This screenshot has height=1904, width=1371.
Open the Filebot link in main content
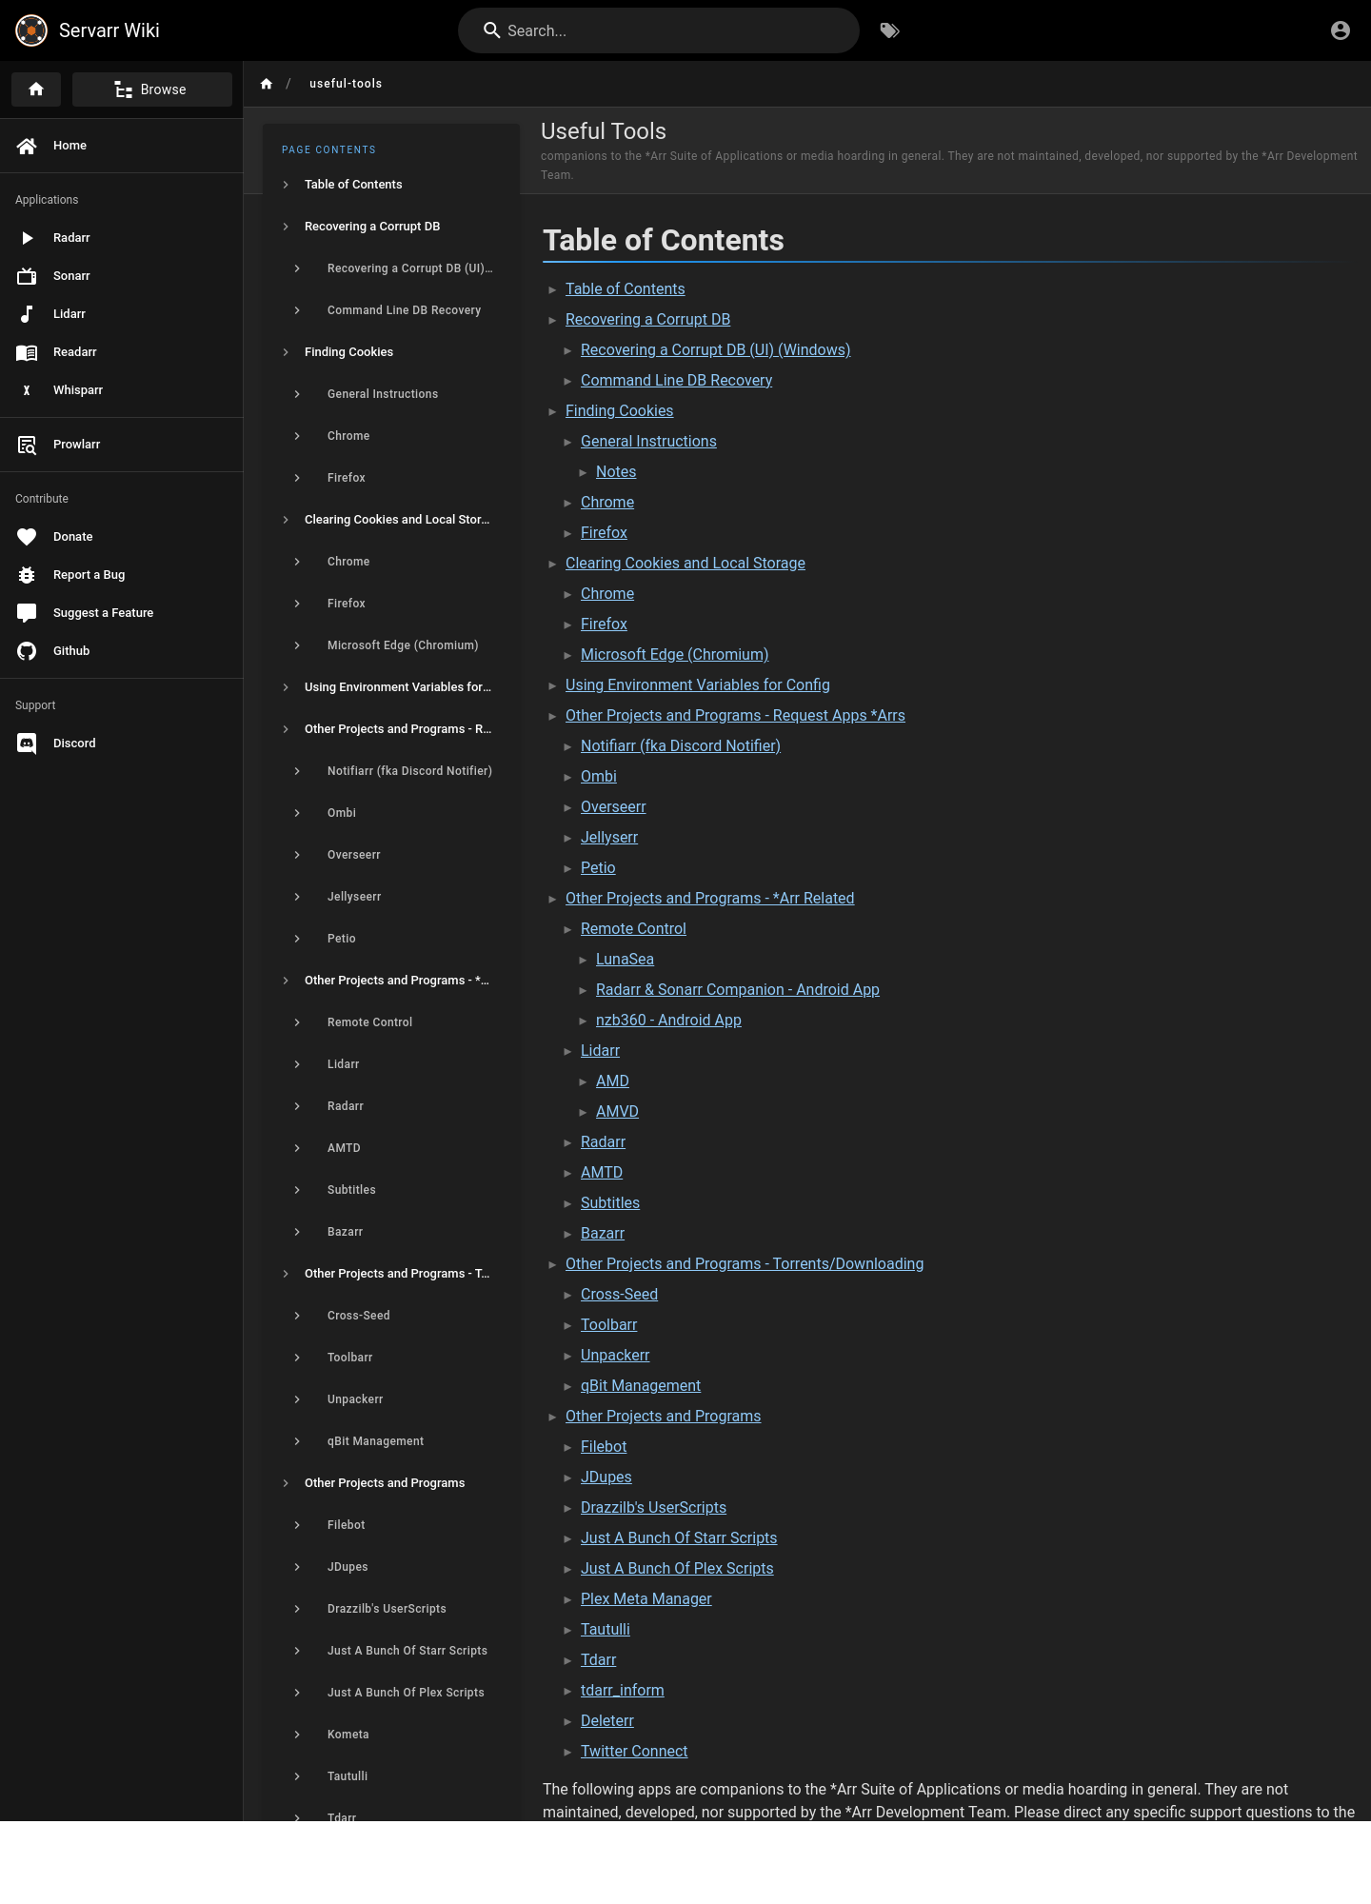tap(604, 1447)
